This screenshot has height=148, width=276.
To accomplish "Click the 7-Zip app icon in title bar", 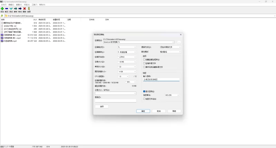I will (1, 2).
